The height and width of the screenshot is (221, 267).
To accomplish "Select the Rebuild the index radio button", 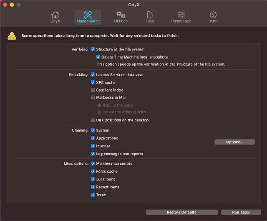I will (99, 105).
